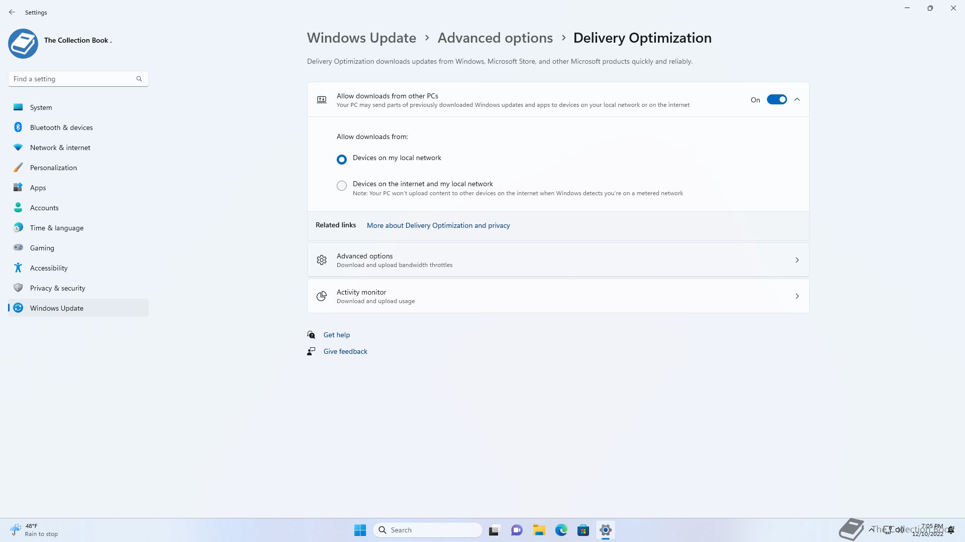Viewport: 965px width, 542px height.
Task: Click the Apps icon in sidebar
Action: tap(18, 187)
